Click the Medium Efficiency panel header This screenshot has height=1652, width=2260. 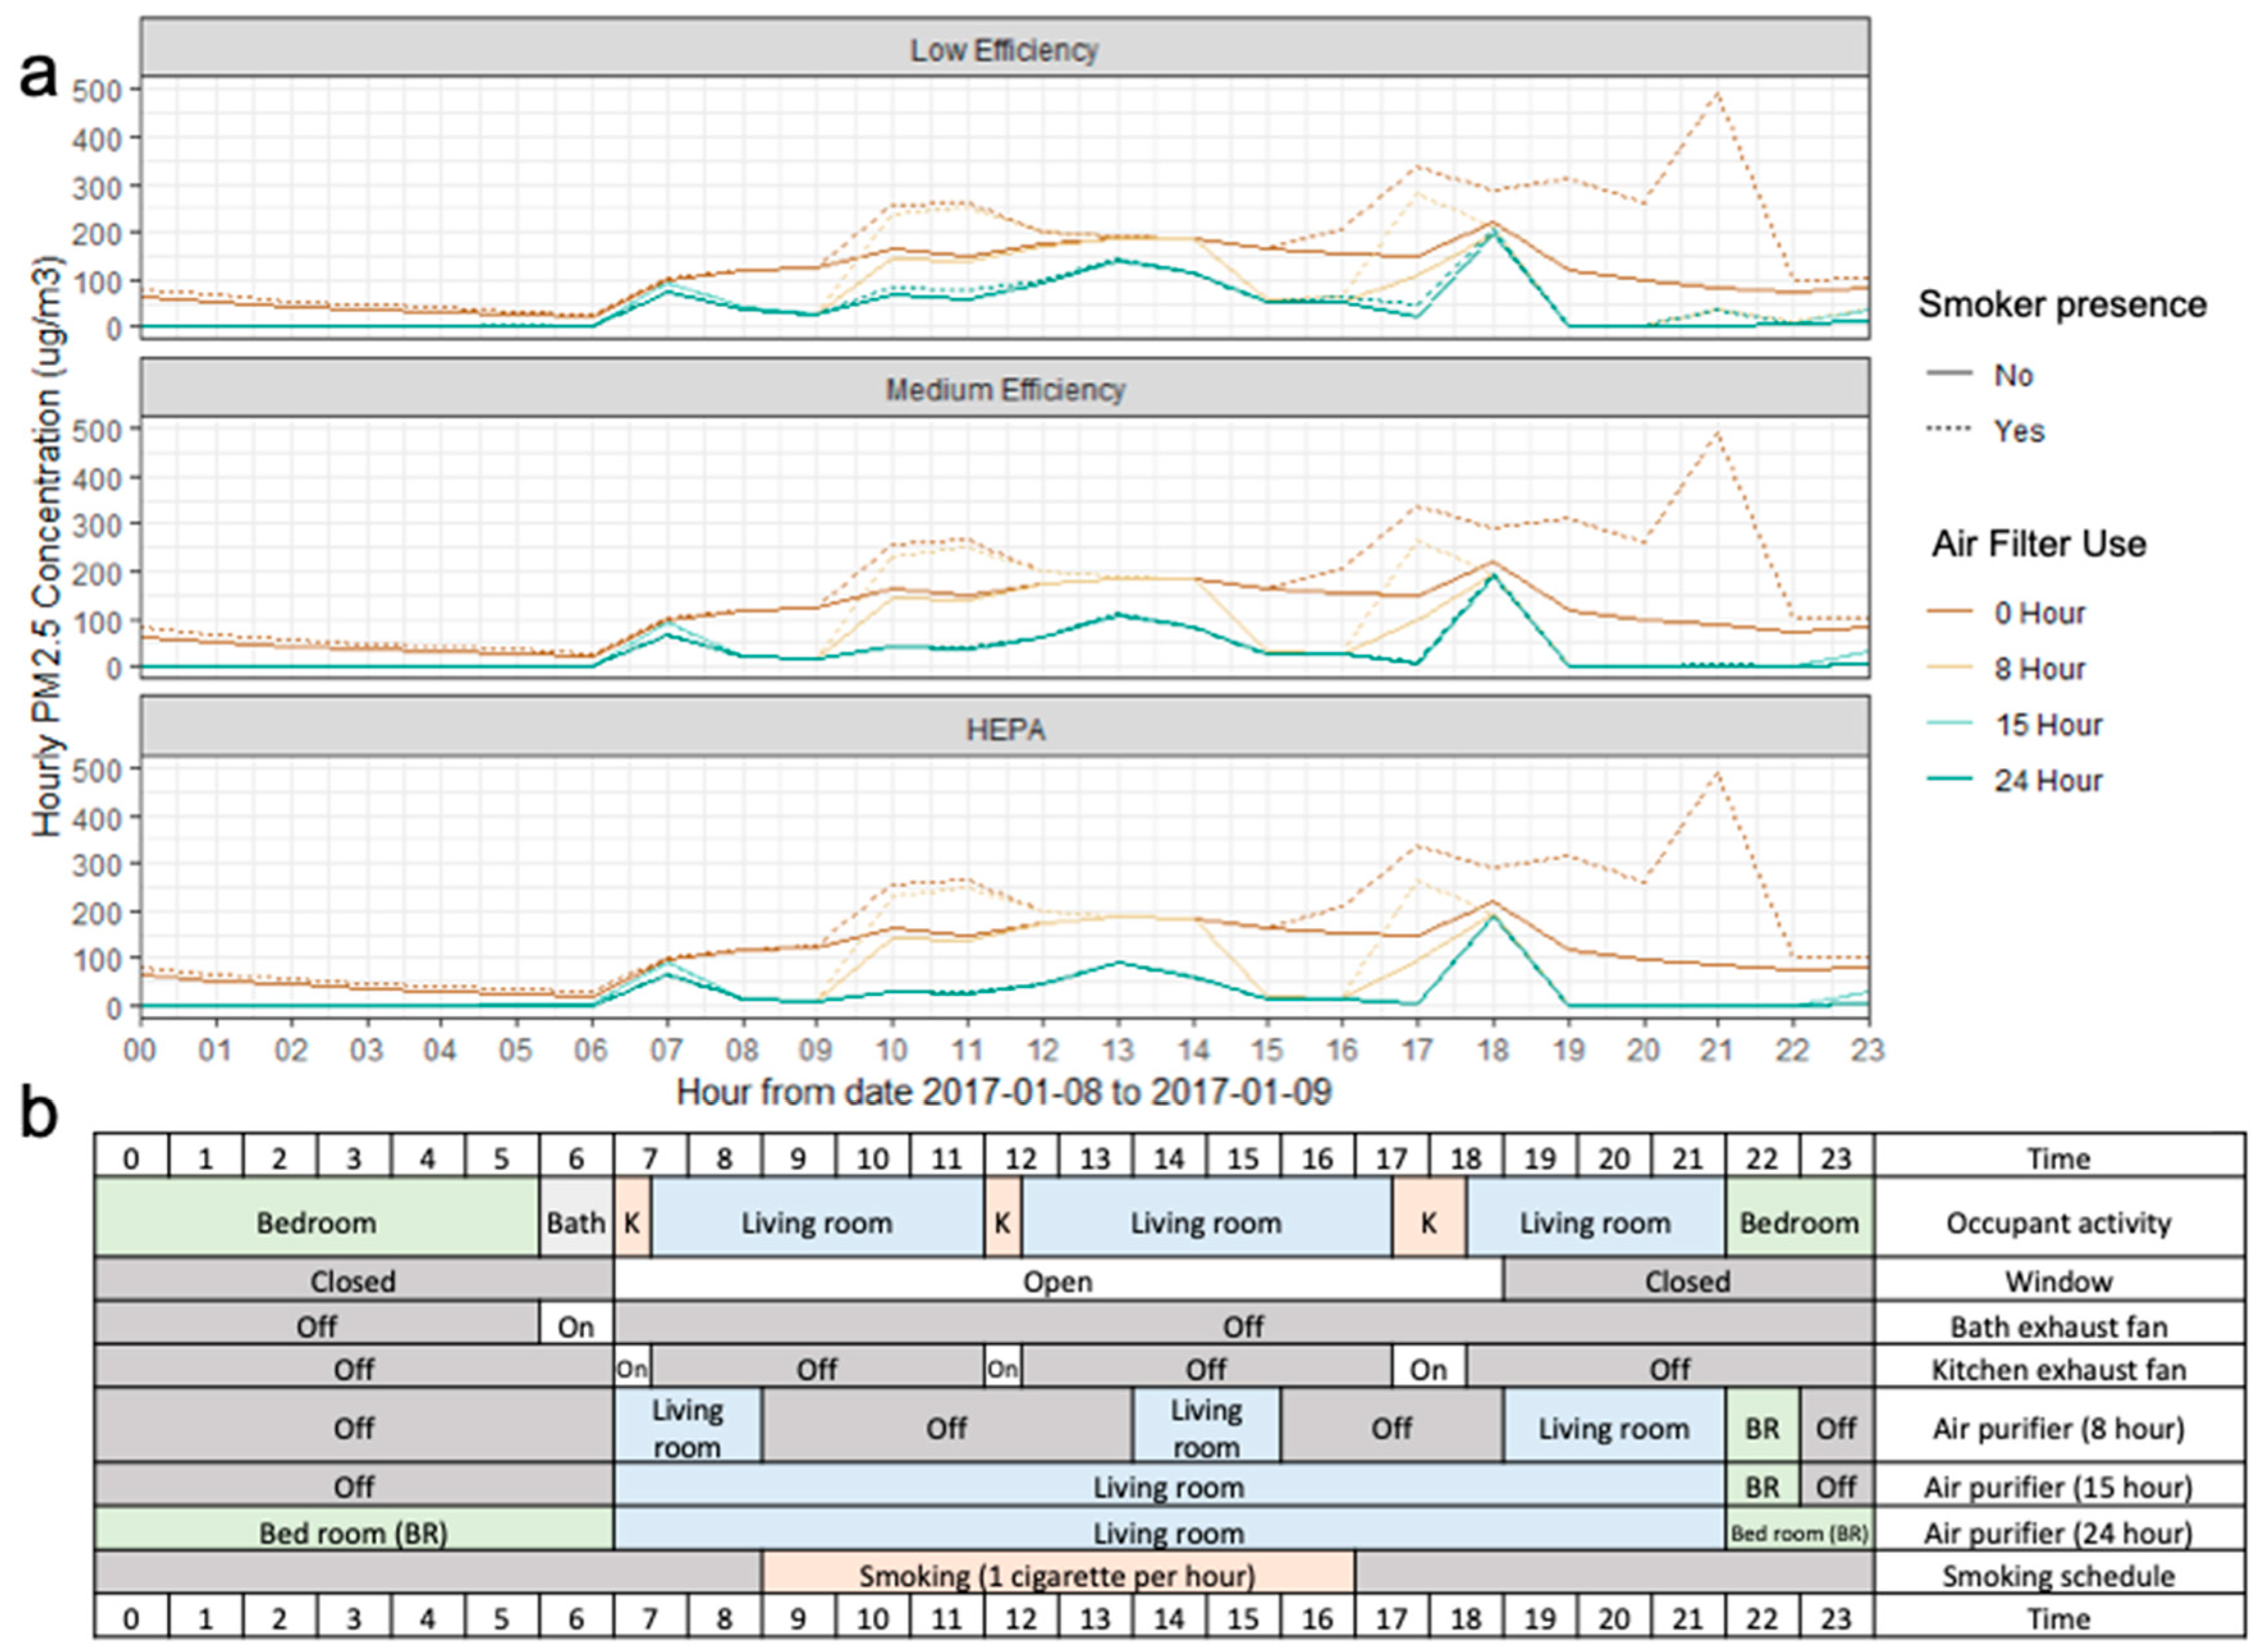click(x=1004, y=389)
